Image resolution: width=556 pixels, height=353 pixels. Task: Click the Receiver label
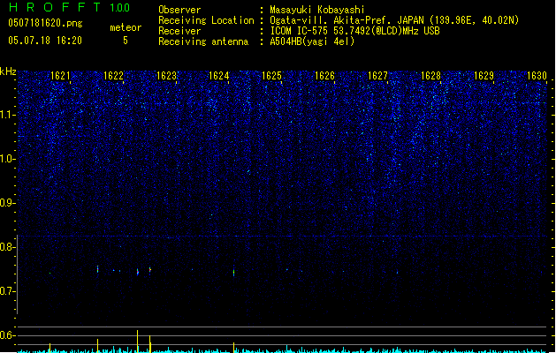[179, 31]
